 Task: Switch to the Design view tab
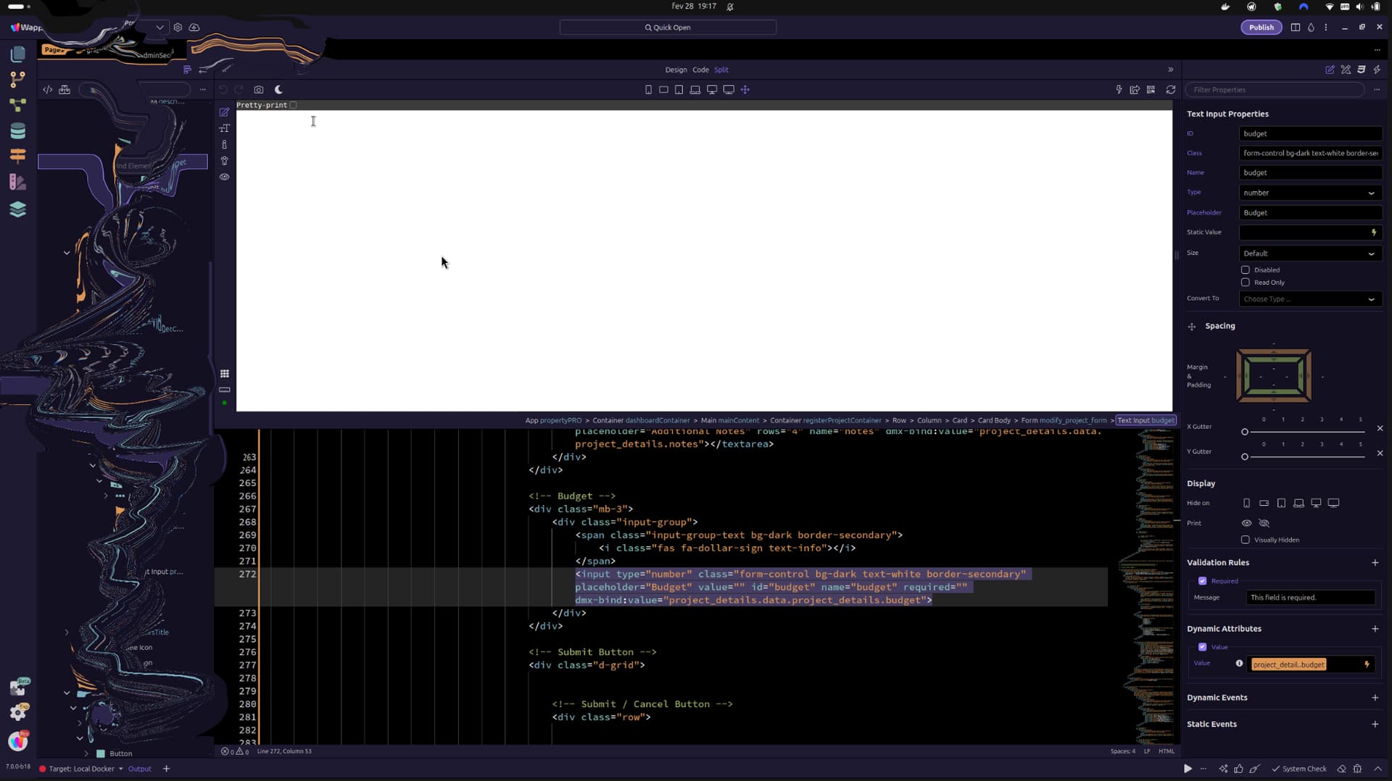pyautogui.click(x=676, y=70)
